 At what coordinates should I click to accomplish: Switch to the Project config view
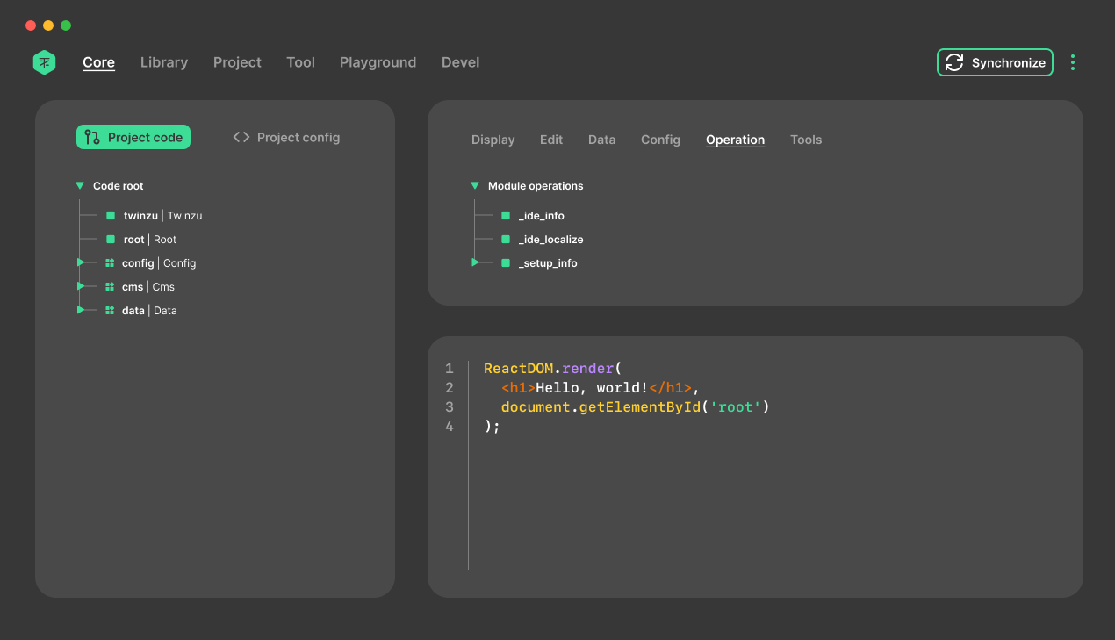point(286,137)
